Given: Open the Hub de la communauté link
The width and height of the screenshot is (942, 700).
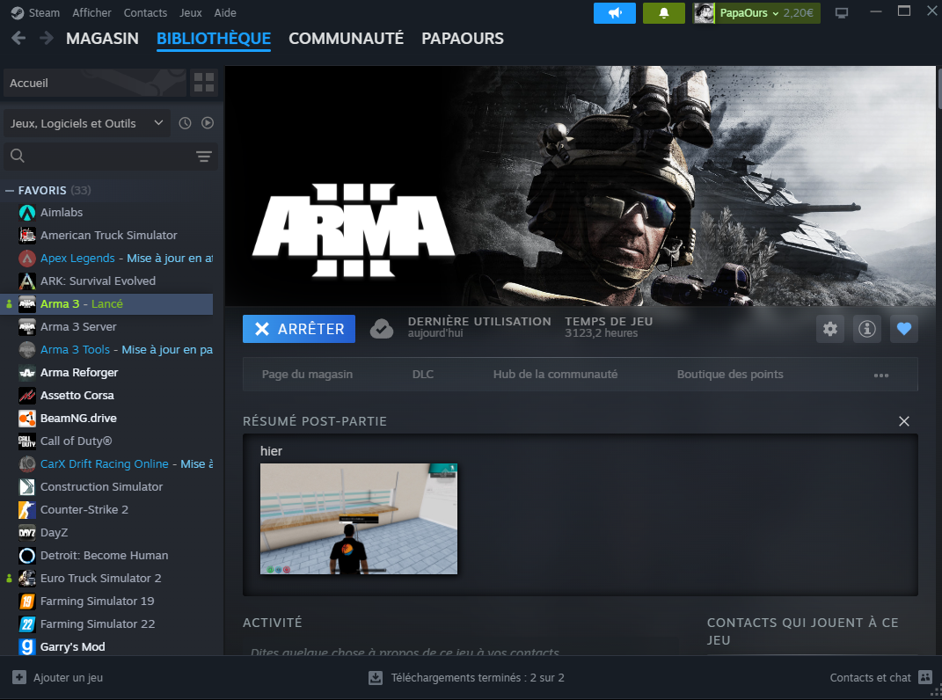Looking at the screenshot, I should [x=555, y=375].
